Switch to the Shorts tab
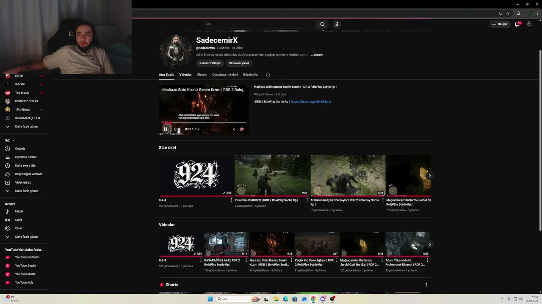 point(202,75)
